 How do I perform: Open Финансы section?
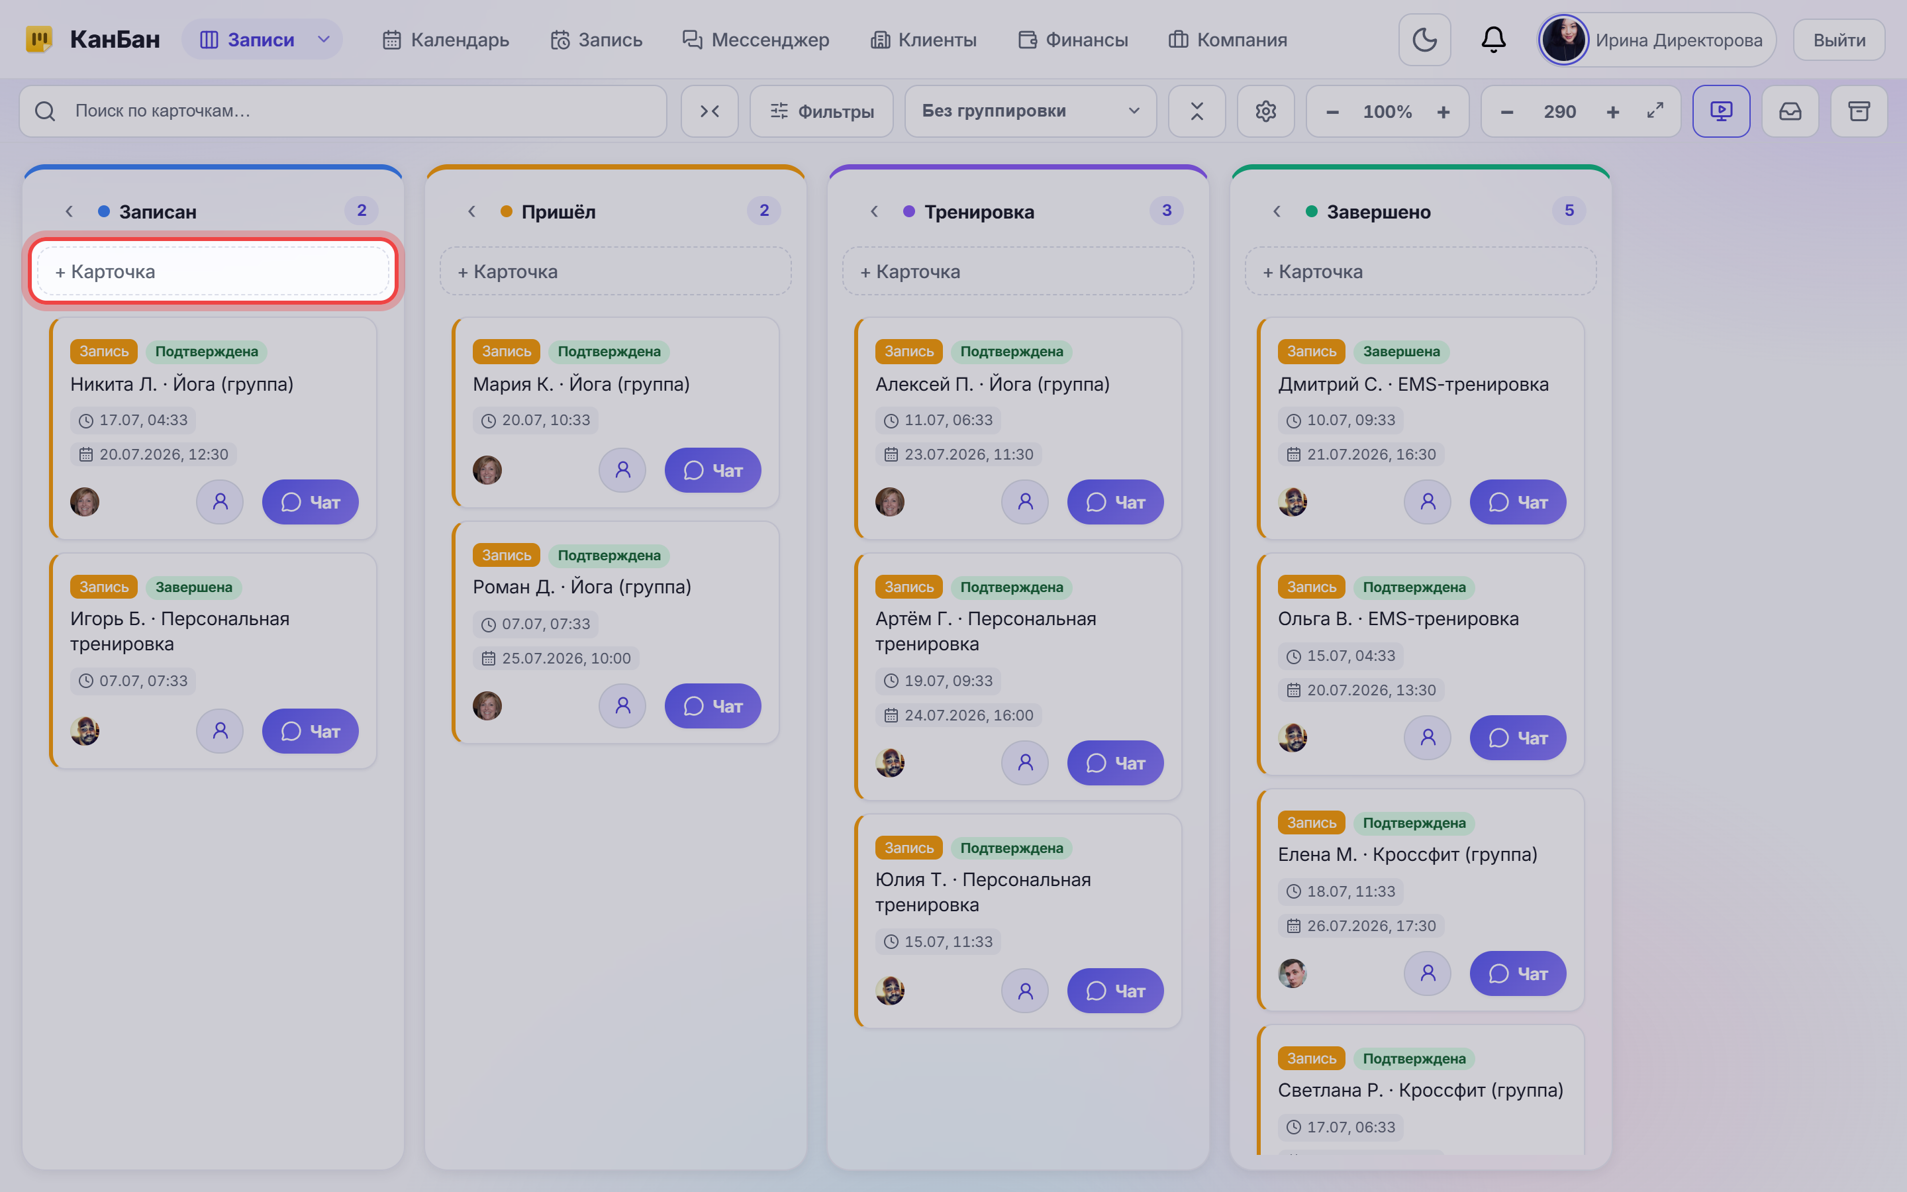pyautogui.click(x=1073, y=40)
